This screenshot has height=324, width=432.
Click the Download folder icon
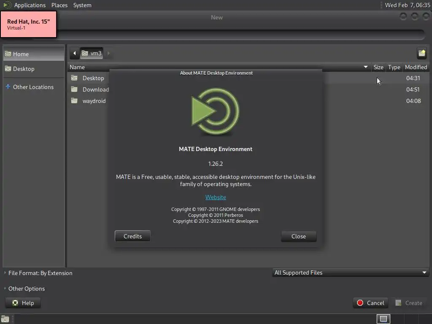pos(74,89)
